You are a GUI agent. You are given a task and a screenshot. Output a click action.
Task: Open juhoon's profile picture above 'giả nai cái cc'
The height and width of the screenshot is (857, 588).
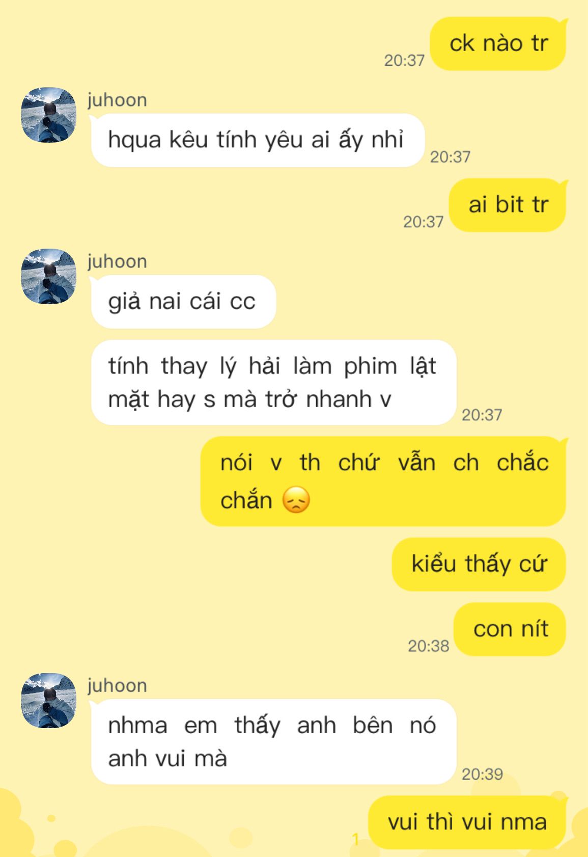pos(48,277)
